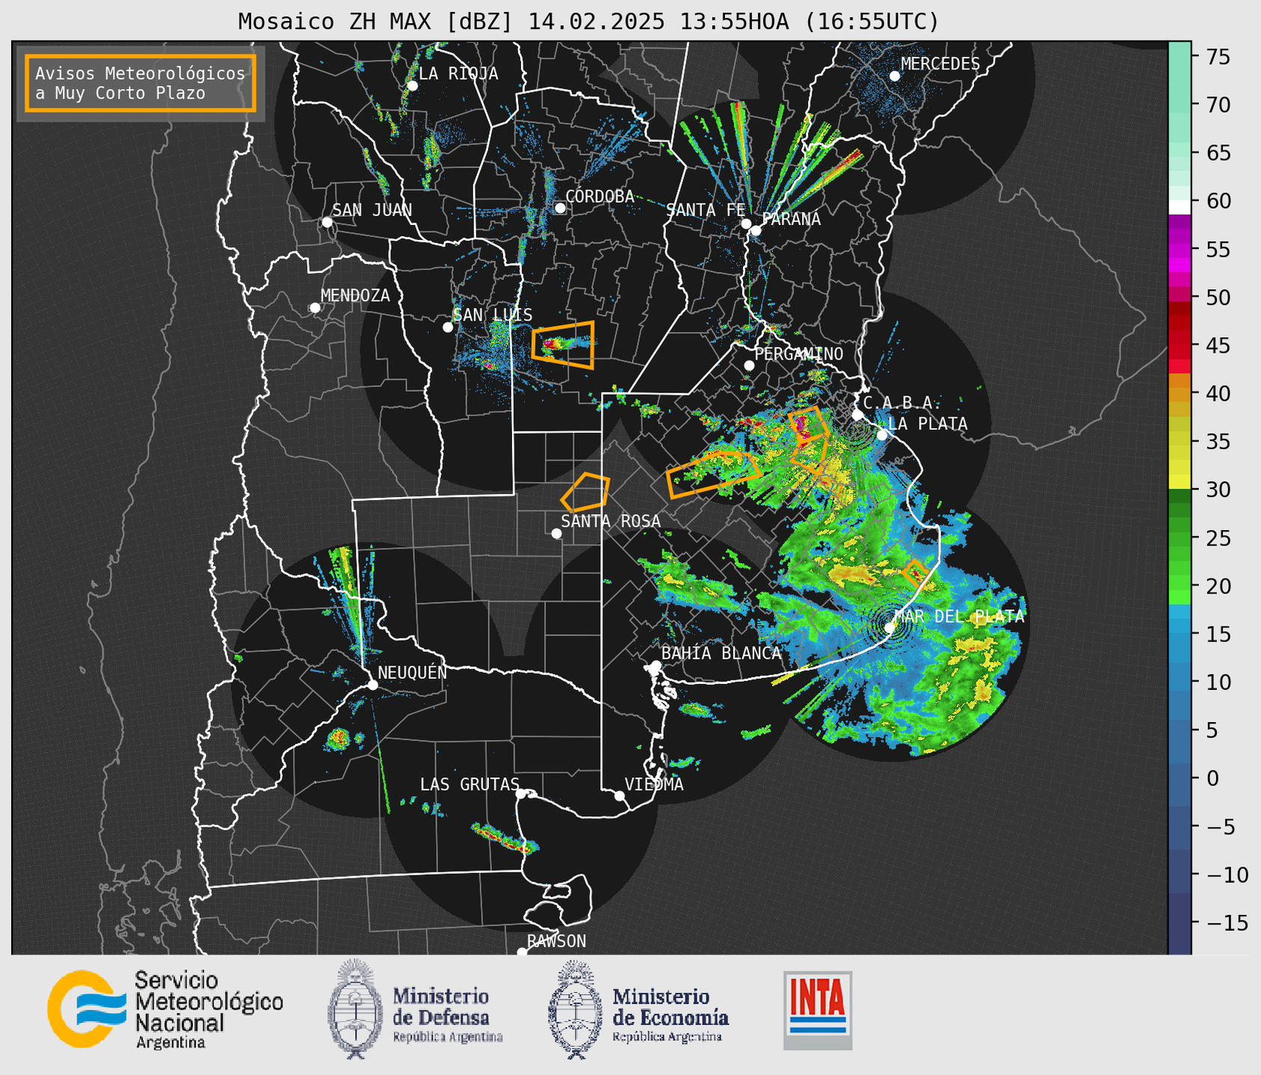Click the 75 value on the dBZ colorbar

click(x=1218, y=57)
